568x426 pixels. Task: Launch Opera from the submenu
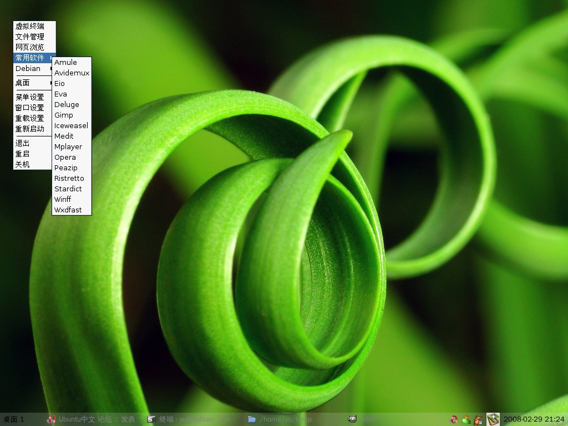(72, 157)
